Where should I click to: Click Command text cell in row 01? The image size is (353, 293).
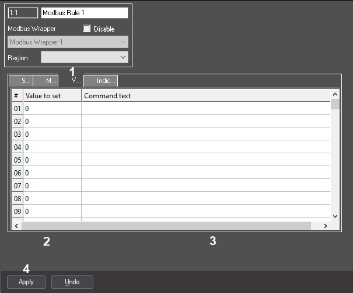[206, 109]
